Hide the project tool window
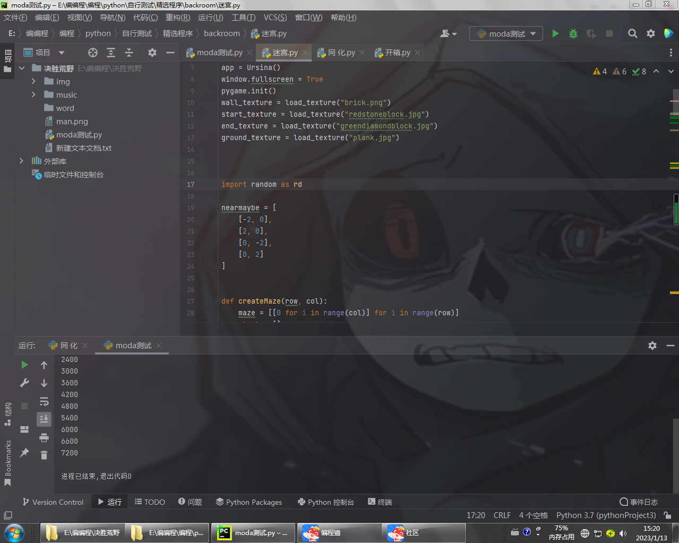 [170, 53]
